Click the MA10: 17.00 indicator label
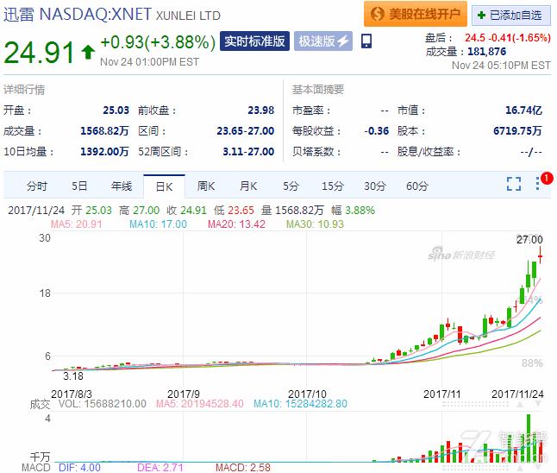This screenshot has height=473, width=557. 158,224
